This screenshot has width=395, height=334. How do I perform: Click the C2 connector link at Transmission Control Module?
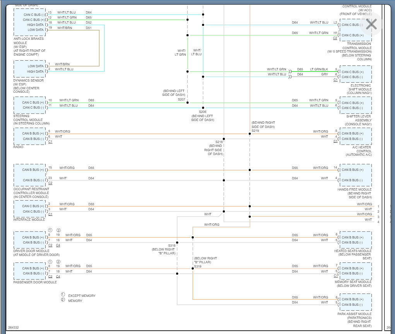point(335,38)
